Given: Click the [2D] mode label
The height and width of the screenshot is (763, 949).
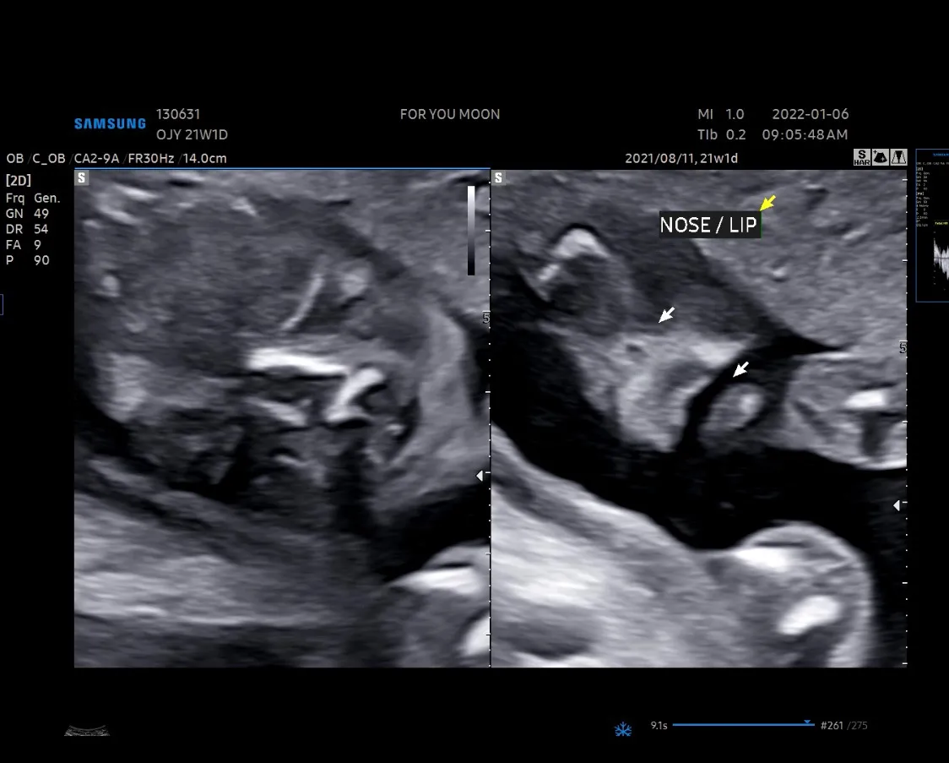Looking at the screenshot, I should (19, 181).
